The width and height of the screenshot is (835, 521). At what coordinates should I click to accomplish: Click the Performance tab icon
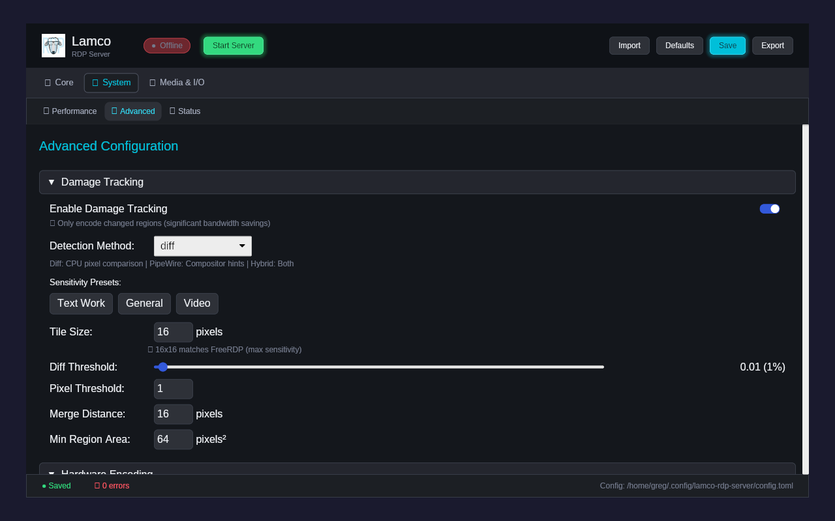pyautogui.click(x=46, y=111)
